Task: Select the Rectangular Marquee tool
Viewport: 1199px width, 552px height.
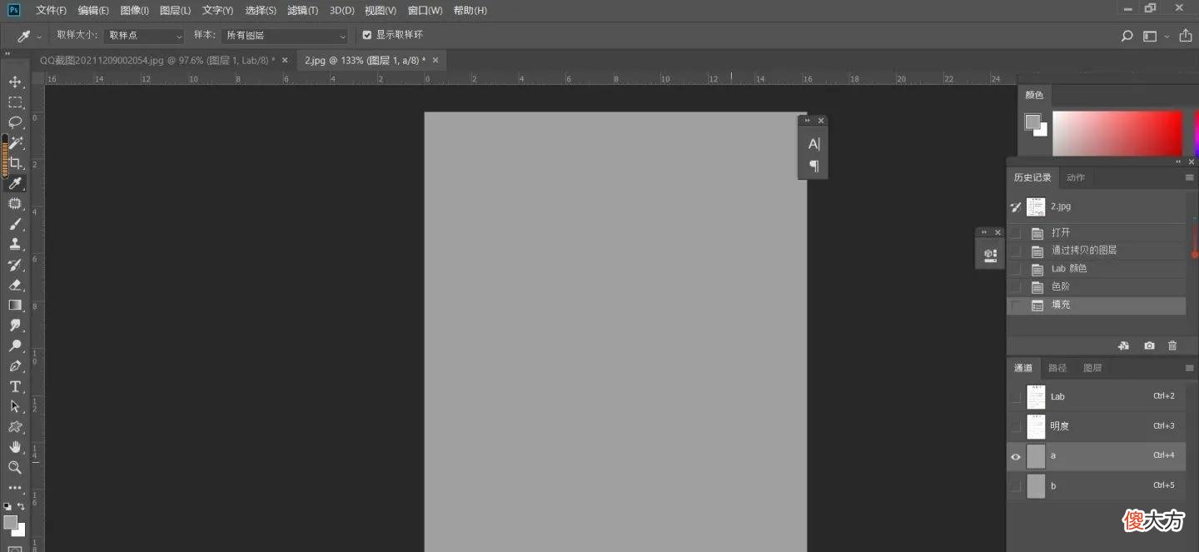Action: coord(15,102)
